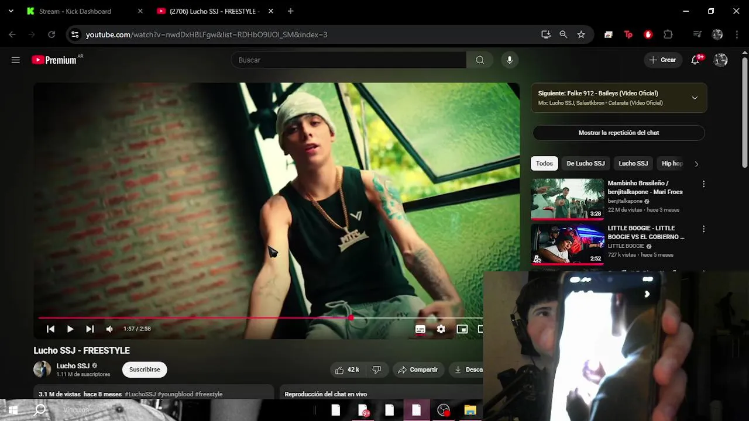Close the Kick Dashboard tab
749x421 pixels.
point(140,11)
